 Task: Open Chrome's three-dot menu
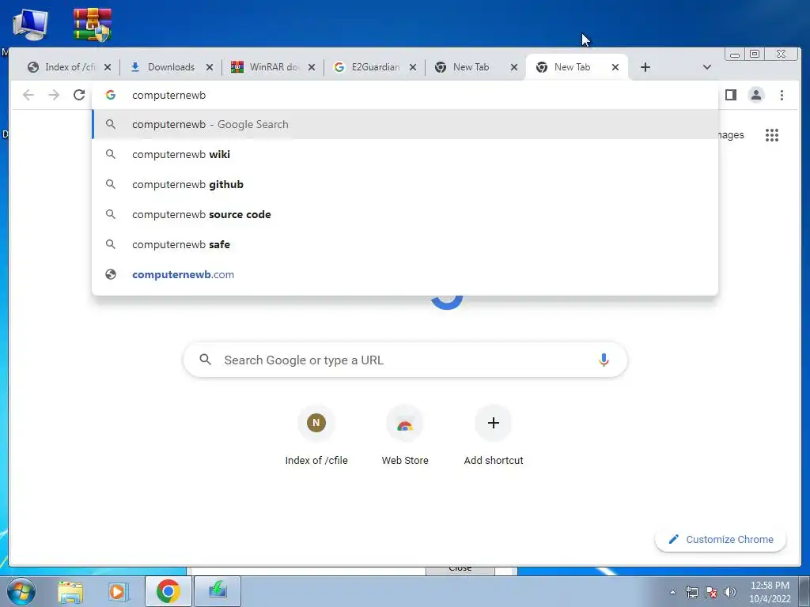782,95
